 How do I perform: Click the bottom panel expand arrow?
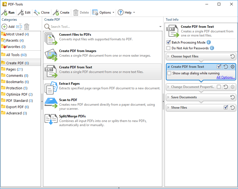(119, 188)
